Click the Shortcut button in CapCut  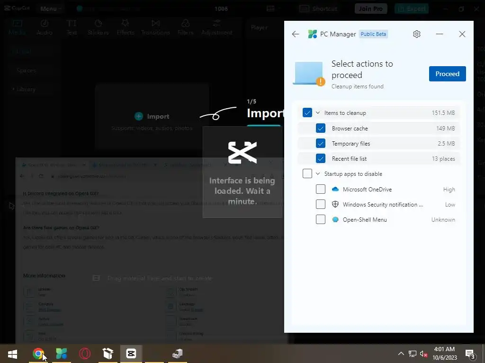[318, 9]
